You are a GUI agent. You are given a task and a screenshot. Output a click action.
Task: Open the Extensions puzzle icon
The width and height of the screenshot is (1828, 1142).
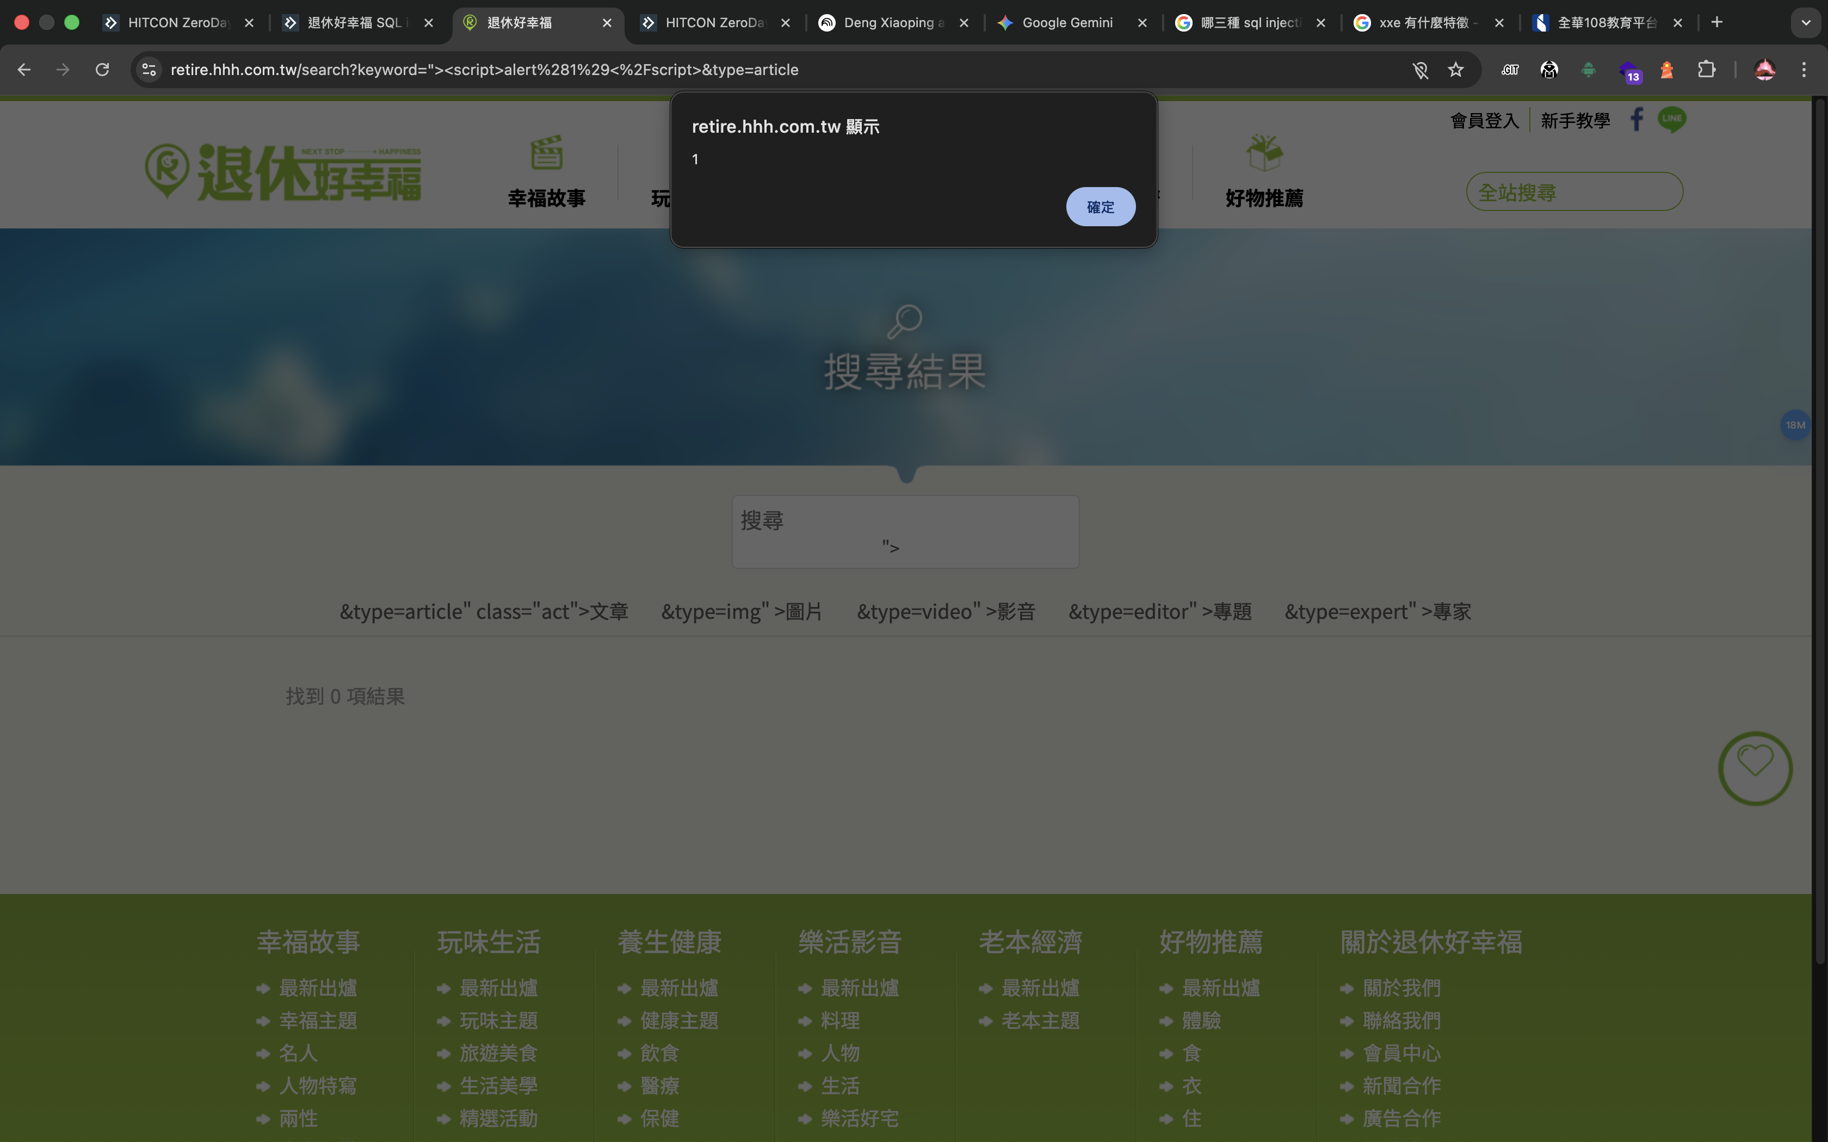1706,70
